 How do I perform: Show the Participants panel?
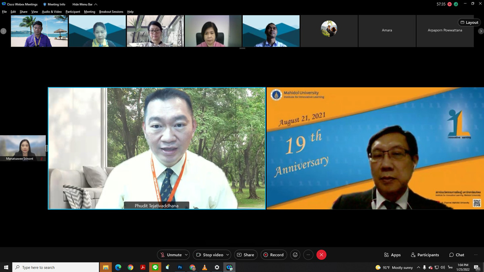click(425, 255)
